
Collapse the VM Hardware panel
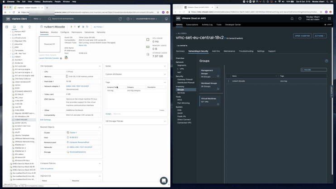100,66
